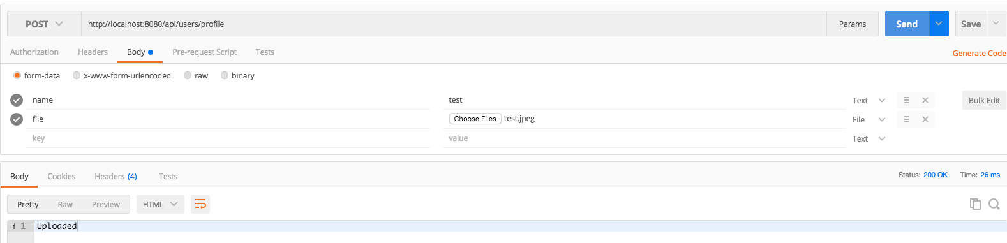Copy response using the clipboard icon
1007x243 pixels.
tap(975, 204)
